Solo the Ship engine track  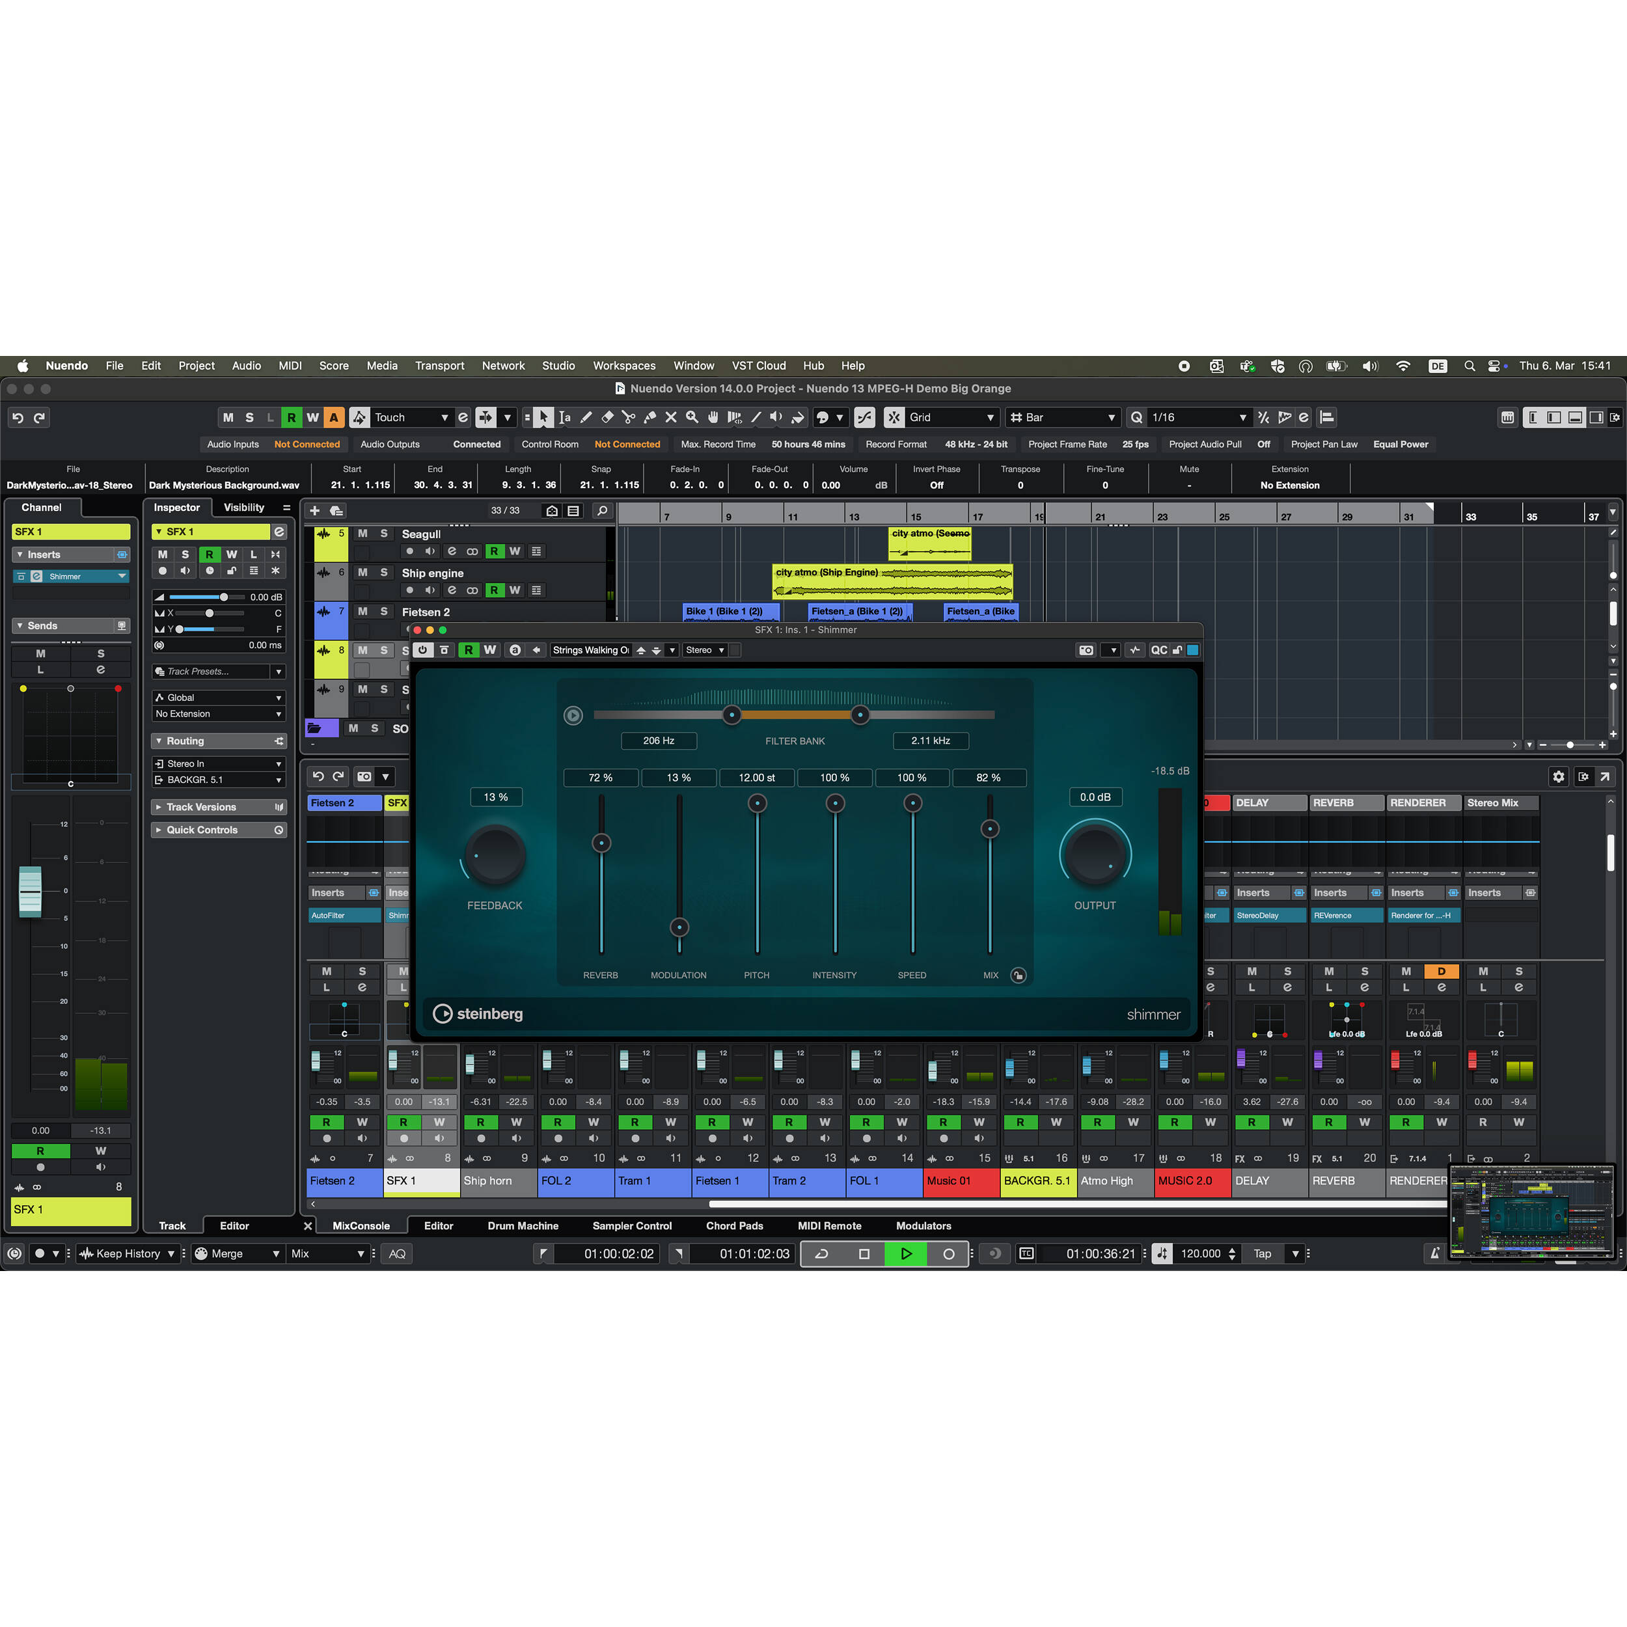coord(384,573)
